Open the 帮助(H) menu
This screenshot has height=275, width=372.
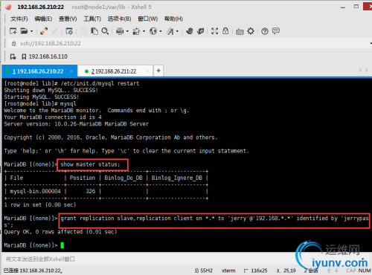(173, 19)
